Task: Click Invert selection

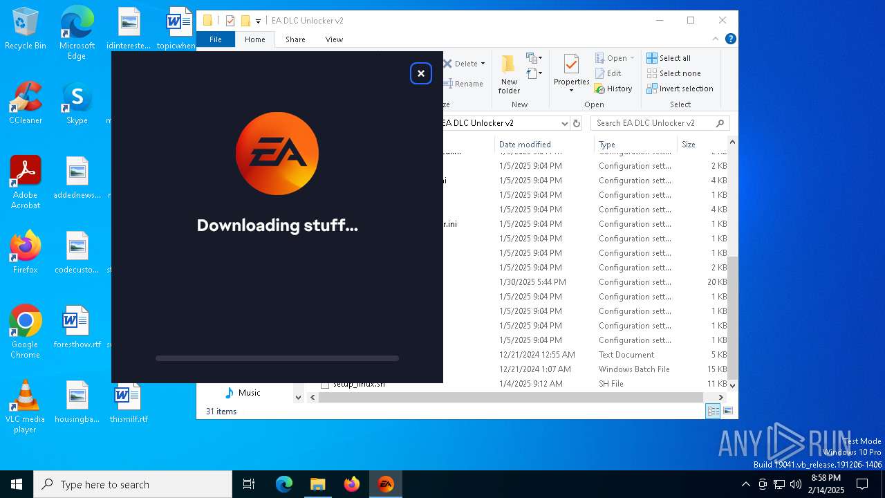Action: click(680, 89)
